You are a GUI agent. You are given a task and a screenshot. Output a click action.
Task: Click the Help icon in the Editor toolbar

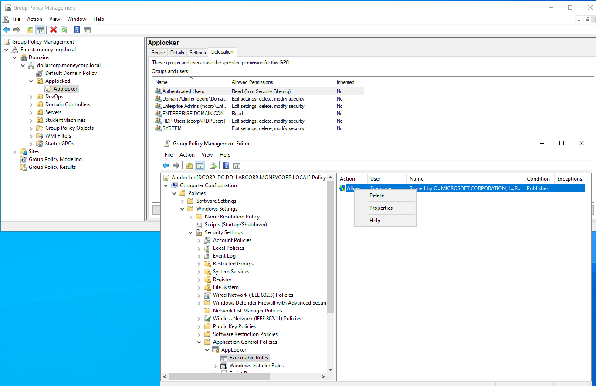click(x=226, y=165)
